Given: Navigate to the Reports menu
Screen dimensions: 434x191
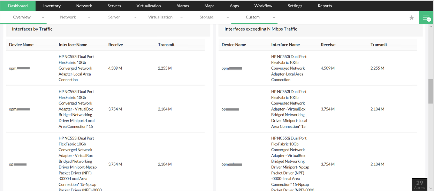Looking at the screenshot, I should point(325,6).
